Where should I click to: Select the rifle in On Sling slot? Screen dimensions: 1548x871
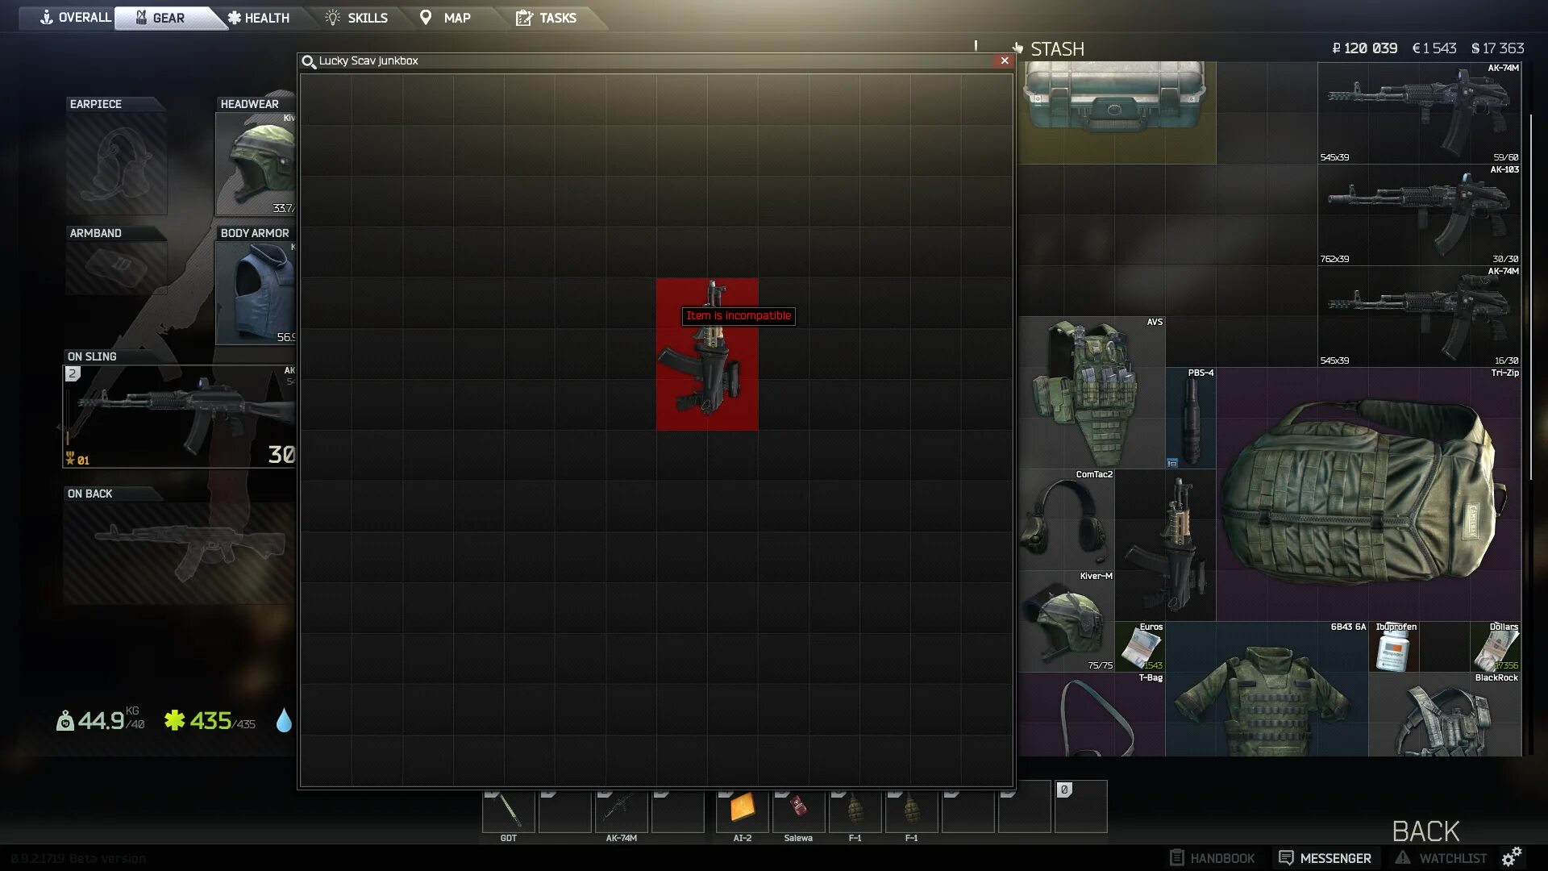179,416
